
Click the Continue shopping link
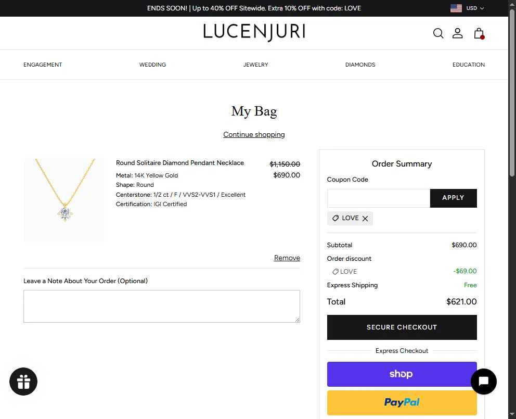tap(254, 134)
